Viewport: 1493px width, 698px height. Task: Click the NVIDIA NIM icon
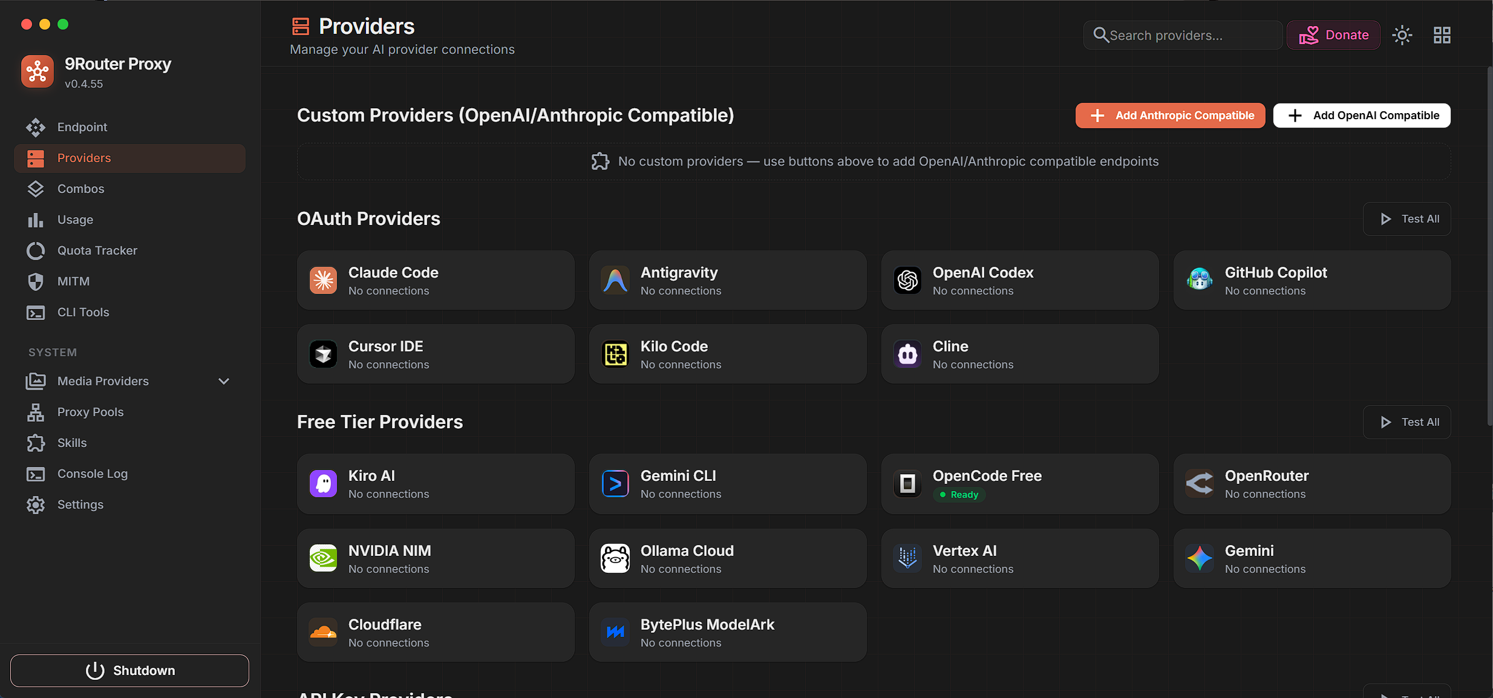click(x=324, y=559)
